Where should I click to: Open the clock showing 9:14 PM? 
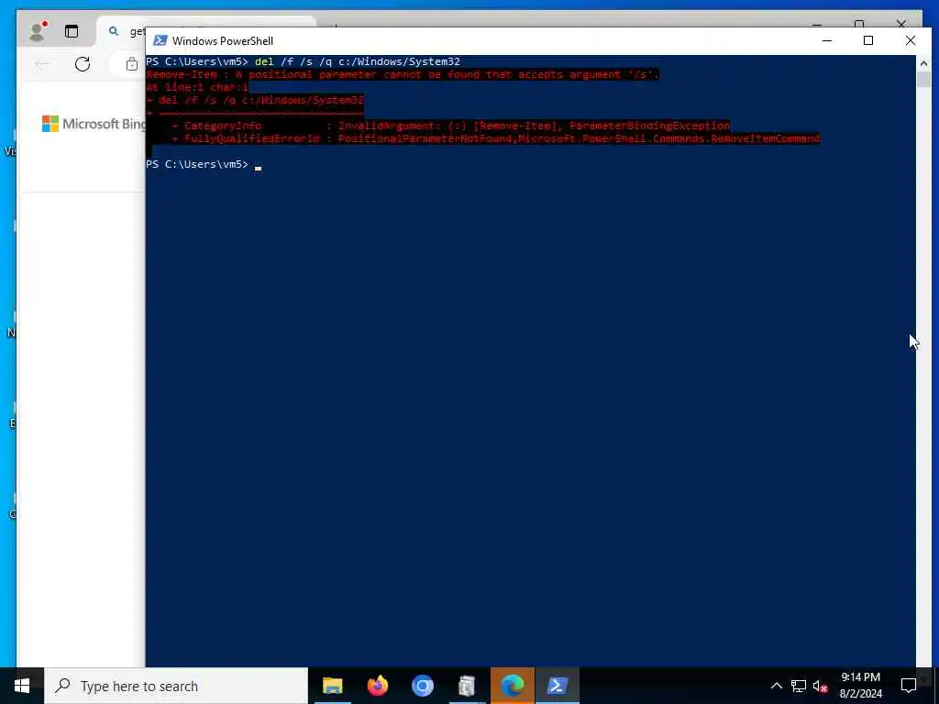[x=860, y=686]
